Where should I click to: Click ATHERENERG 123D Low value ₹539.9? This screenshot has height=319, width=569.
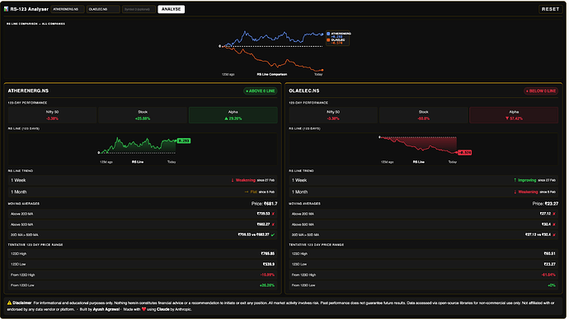tap(269, 264)
